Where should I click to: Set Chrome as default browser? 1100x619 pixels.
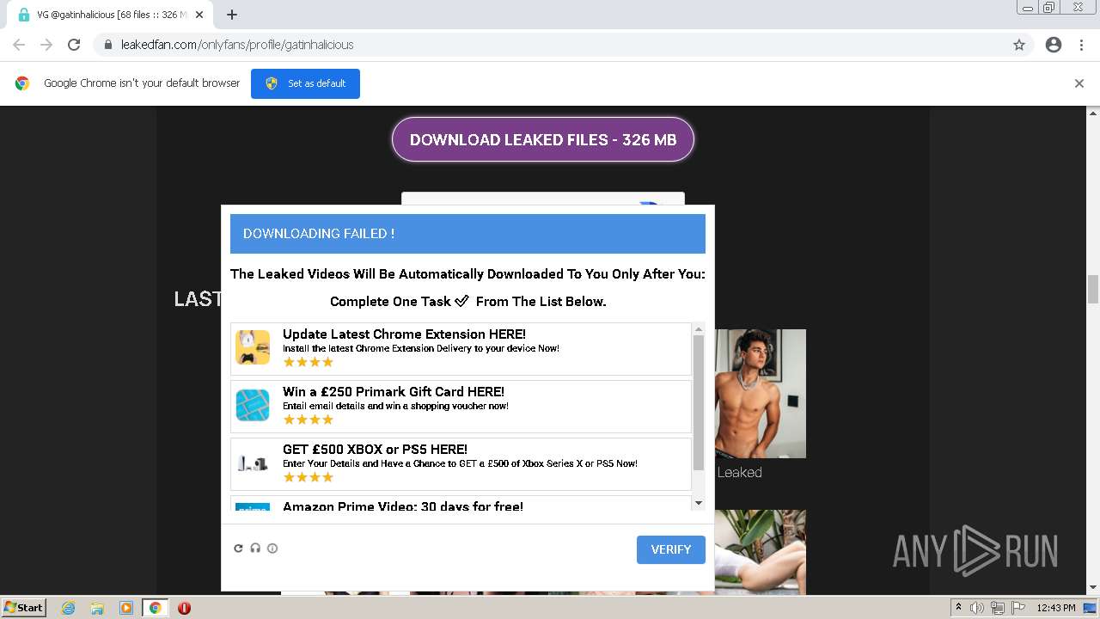305,83
